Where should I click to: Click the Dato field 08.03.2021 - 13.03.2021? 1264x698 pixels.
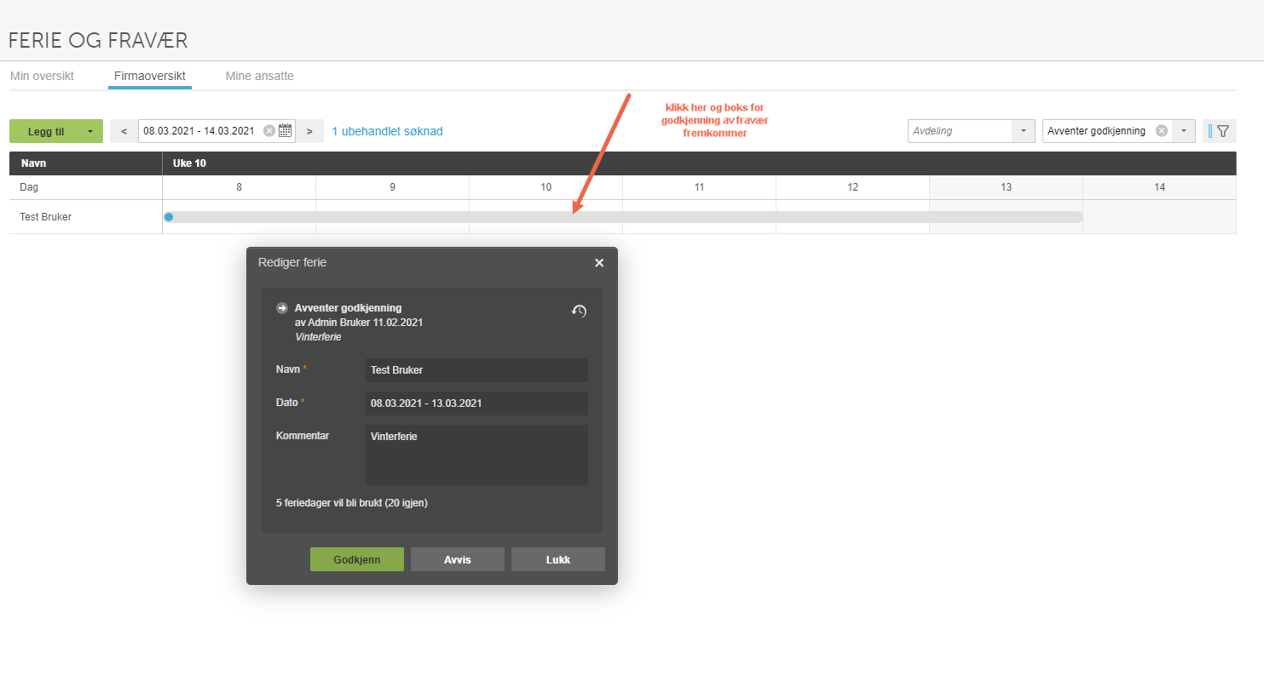click(477, 403)
